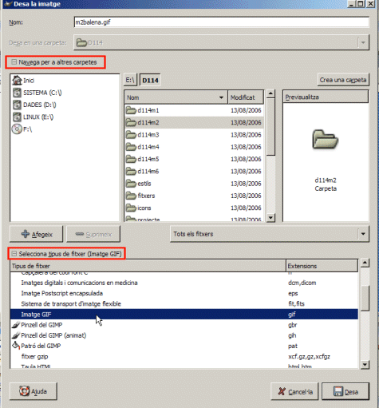Select the LINUX (E:\) drive icon
379x408 pixels.
click(x=17, y=117)
